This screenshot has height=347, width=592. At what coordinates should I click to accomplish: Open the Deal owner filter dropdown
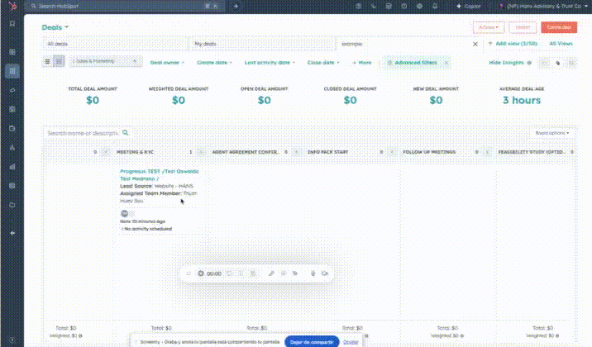[x=169, y=62]
